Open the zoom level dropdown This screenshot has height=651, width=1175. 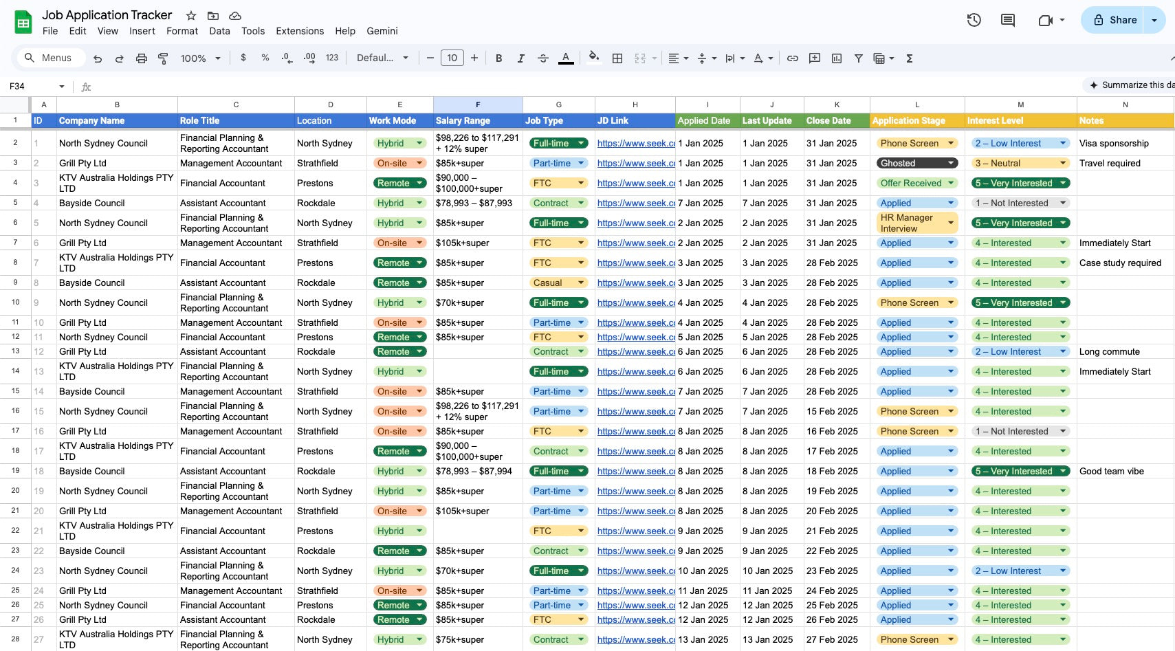pos(199,58)
